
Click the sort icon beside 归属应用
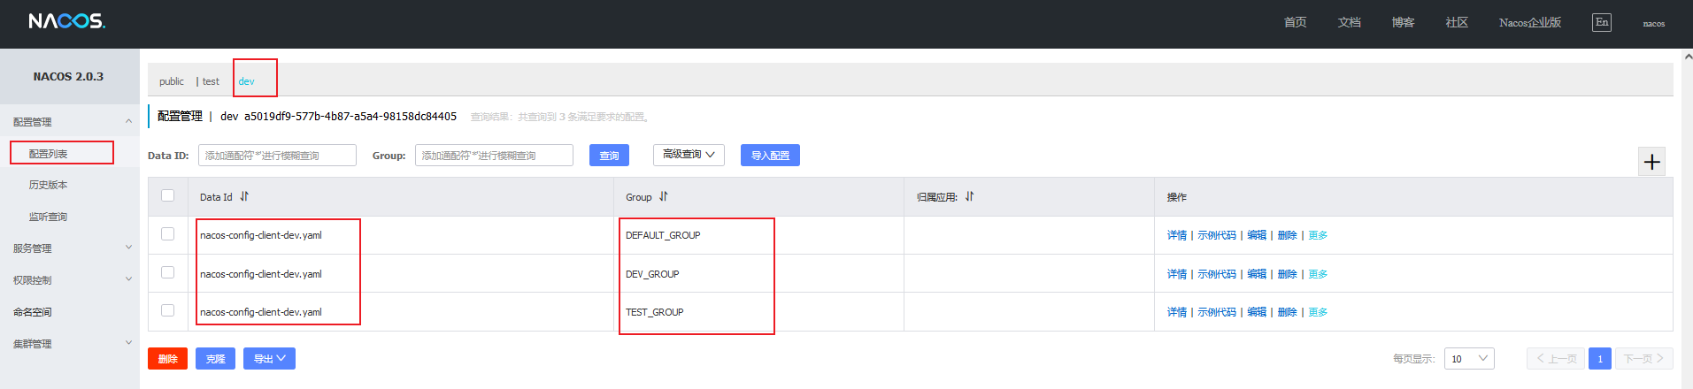tap(969, 196)
